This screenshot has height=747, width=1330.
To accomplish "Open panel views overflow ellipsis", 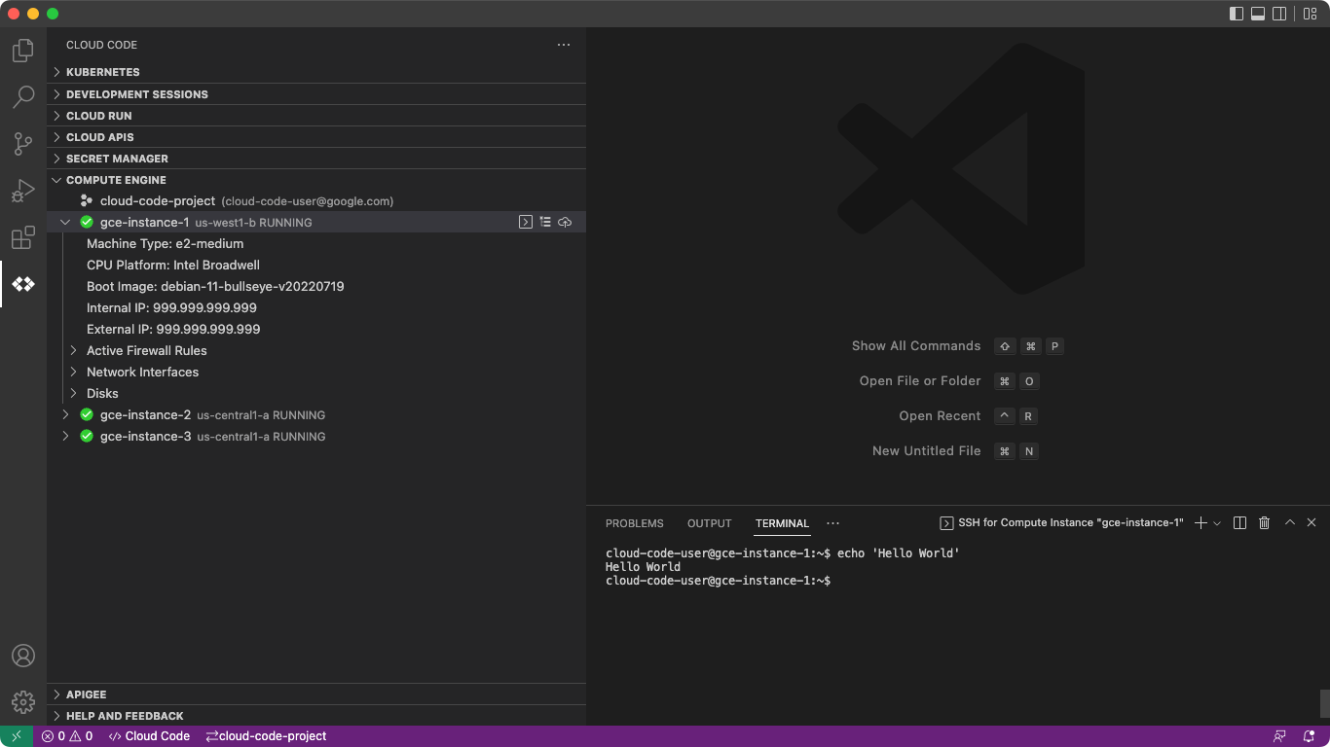I will pyautogui.click(x=832, y=523).
